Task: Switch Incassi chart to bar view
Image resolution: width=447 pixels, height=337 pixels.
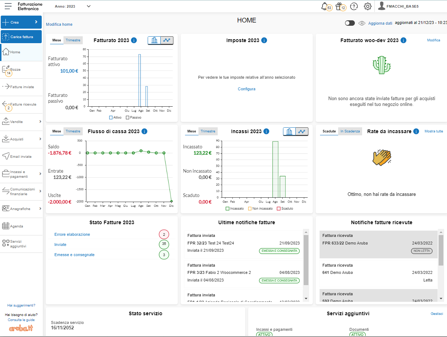Action: coord(289,131)
